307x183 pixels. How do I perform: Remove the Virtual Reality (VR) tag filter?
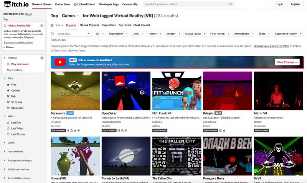pyautogui.click(x=42, y=26)
